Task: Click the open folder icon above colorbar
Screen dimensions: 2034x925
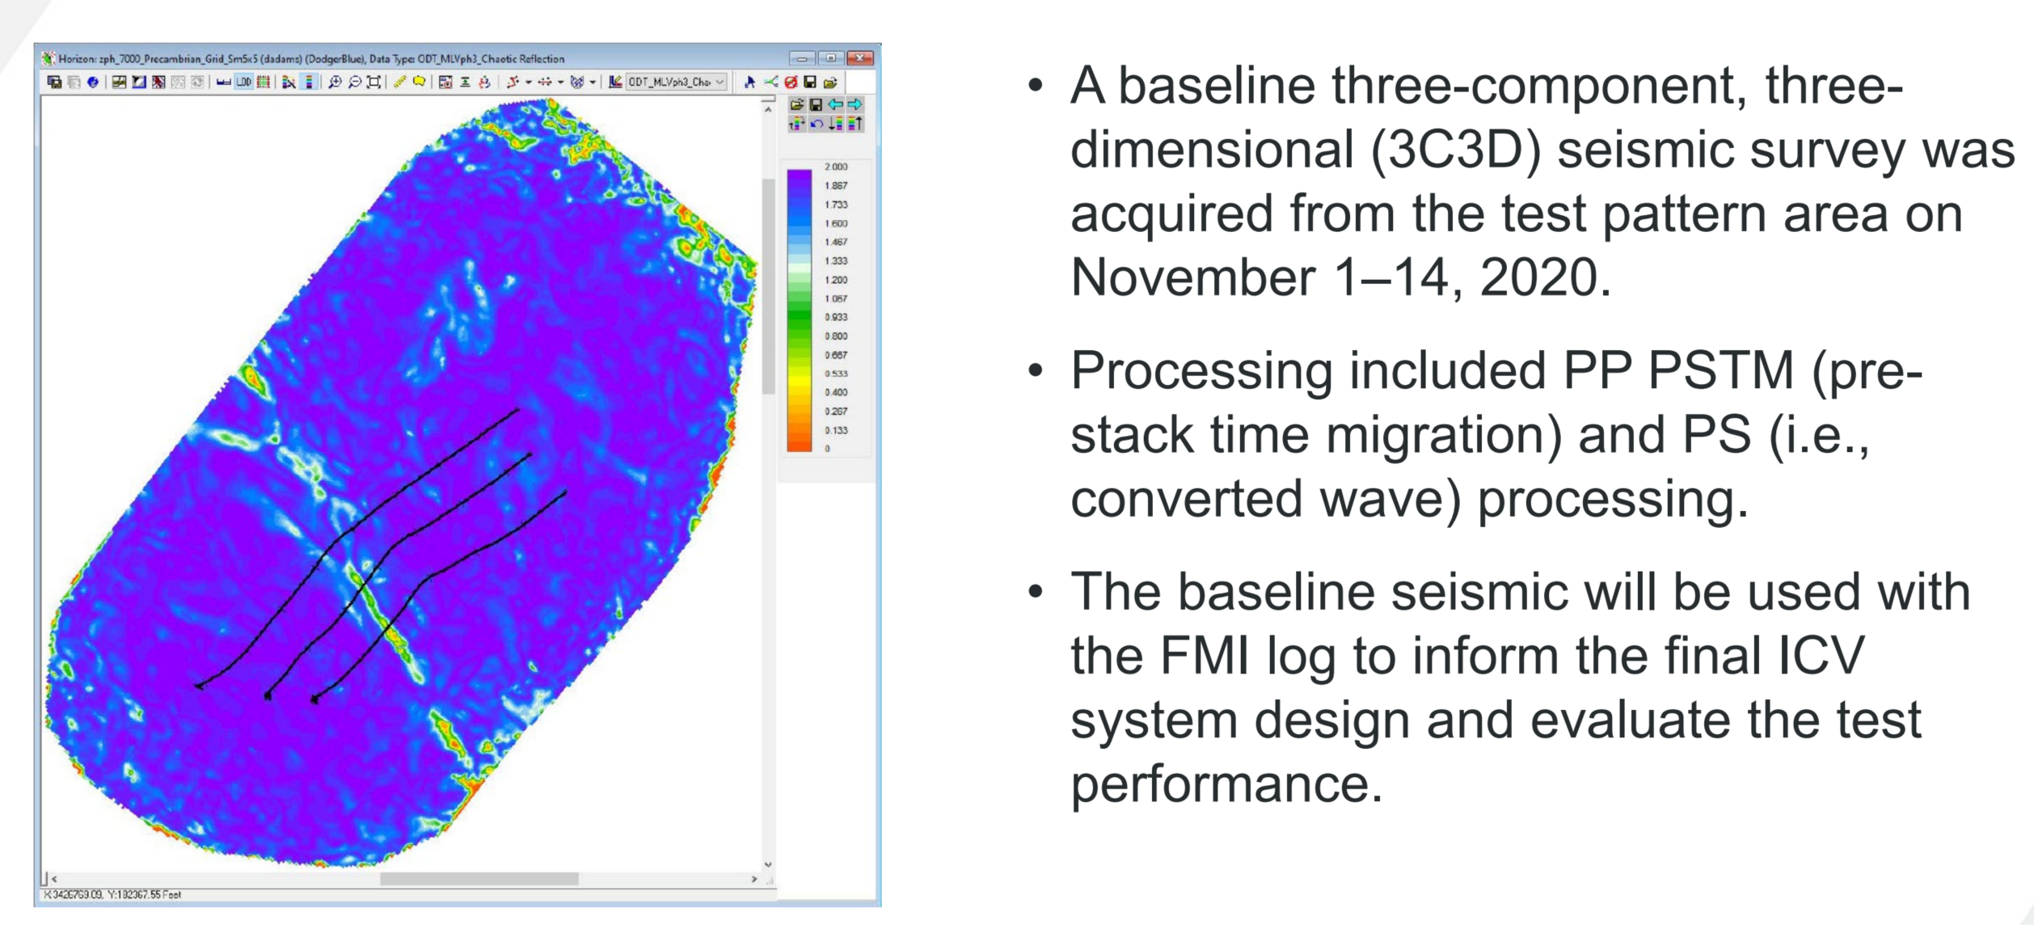Action: coord(797,104)
